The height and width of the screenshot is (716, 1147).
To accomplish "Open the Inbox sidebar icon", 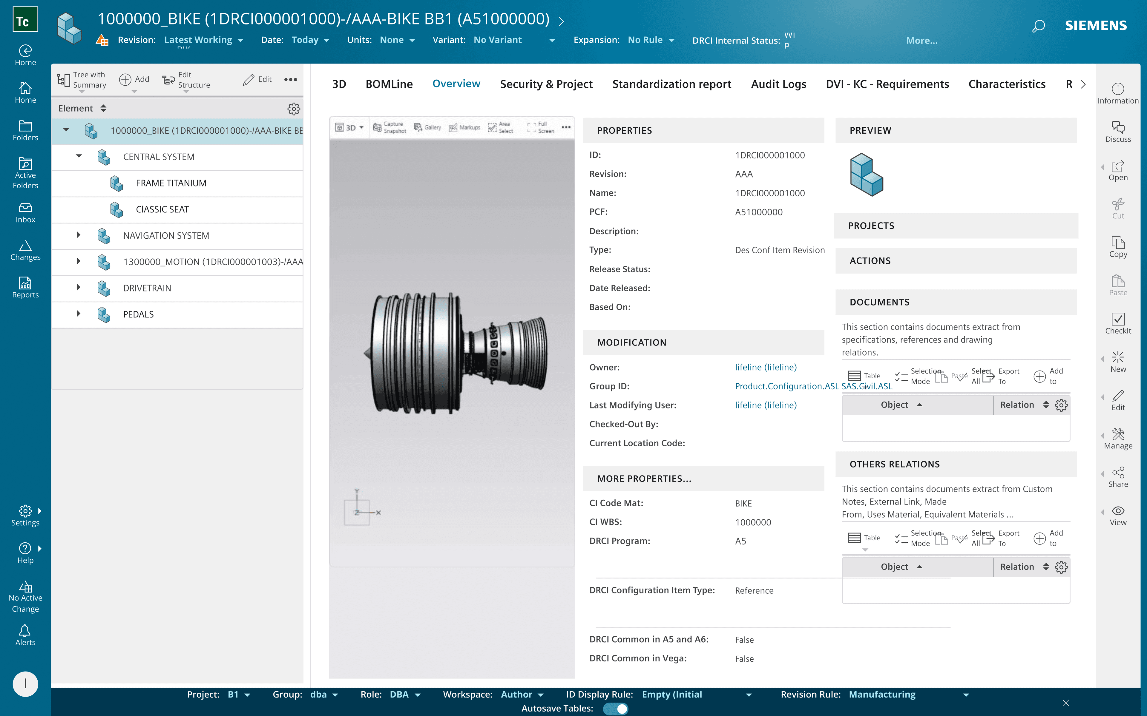I will point(25,213).
